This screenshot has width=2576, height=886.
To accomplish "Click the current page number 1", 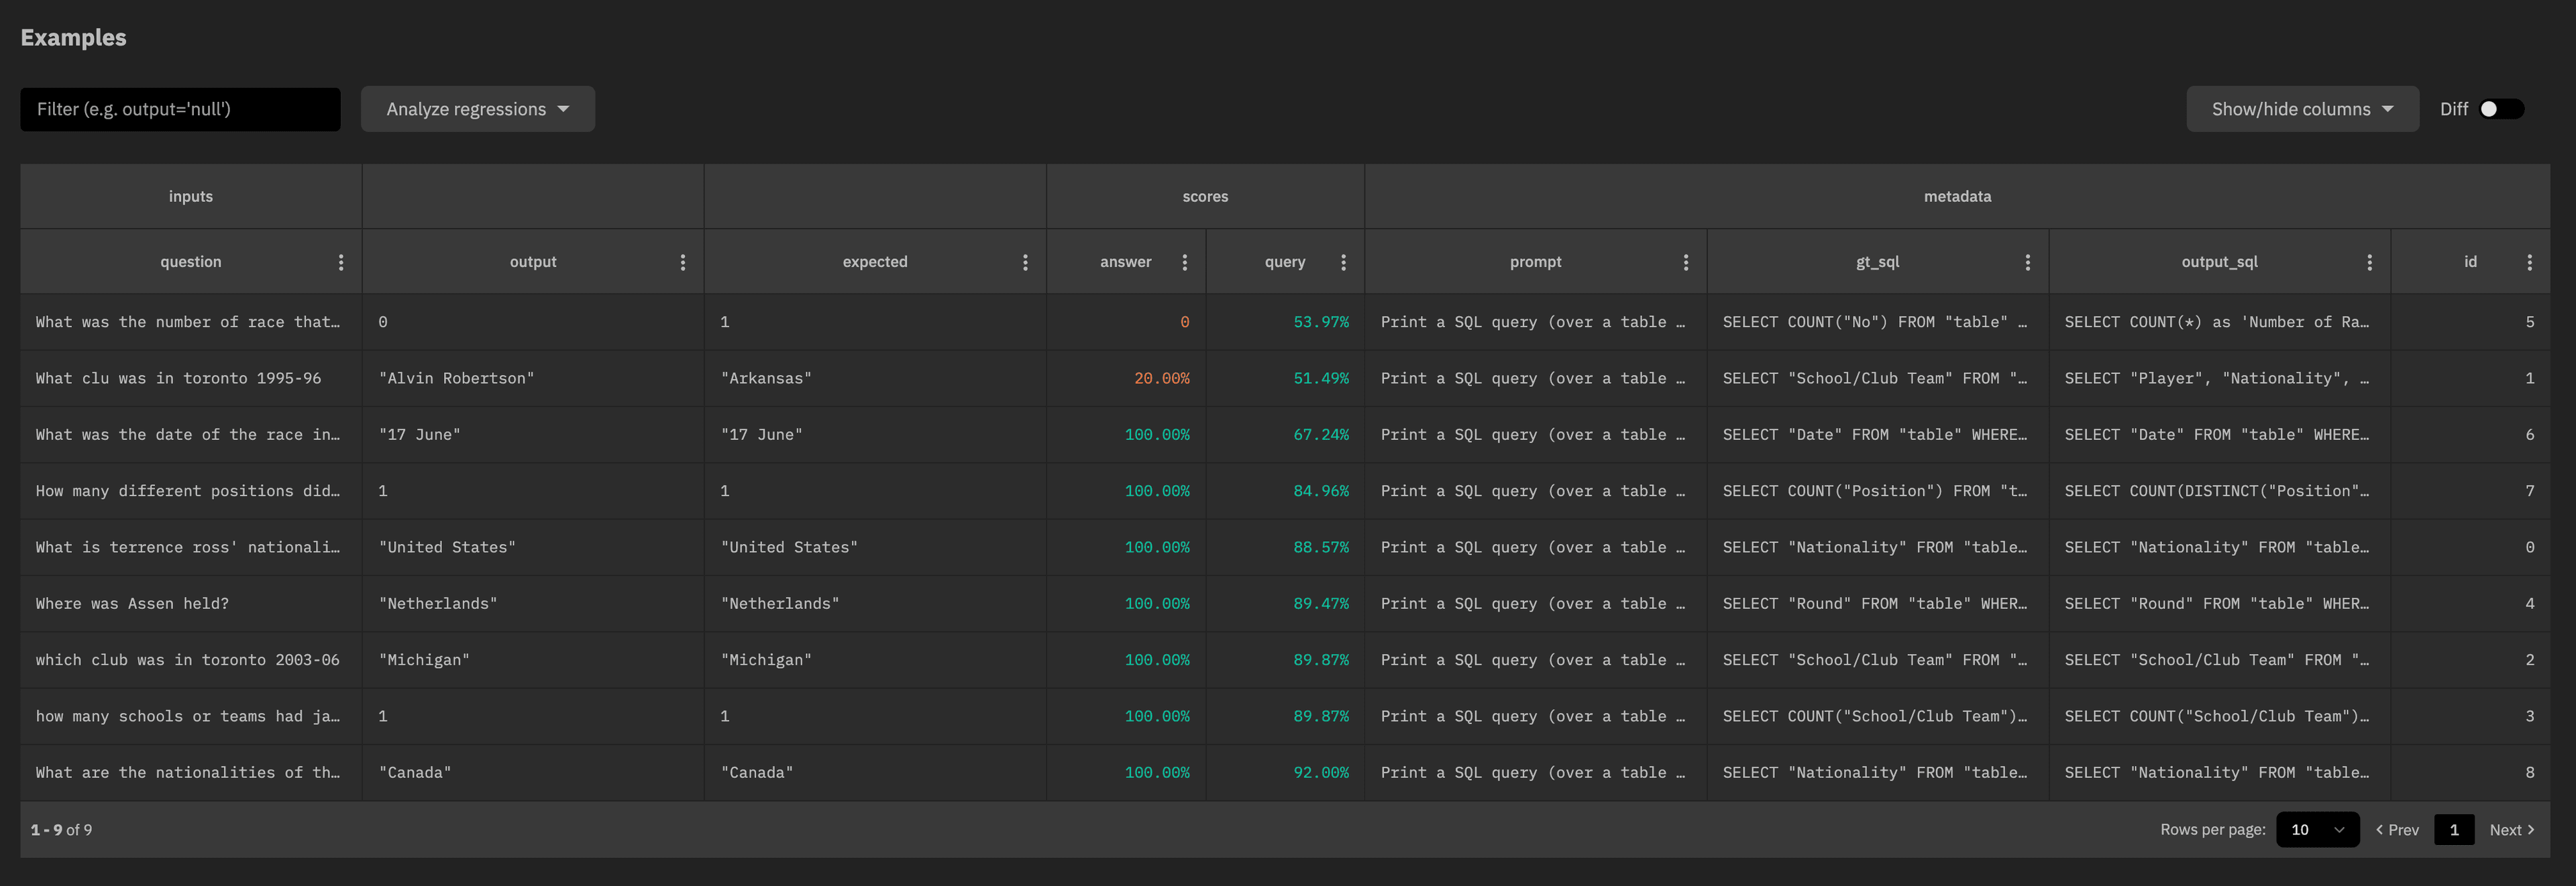I will [x=2453, y=830].
